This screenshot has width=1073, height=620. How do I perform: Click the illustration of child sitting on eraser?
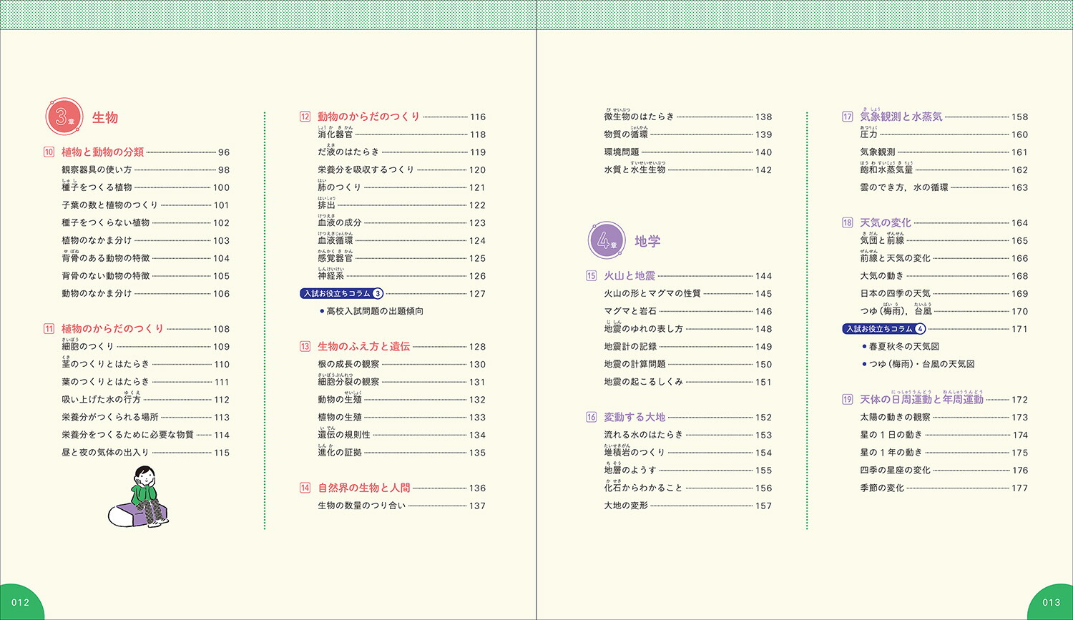click(x=140, y=498)
